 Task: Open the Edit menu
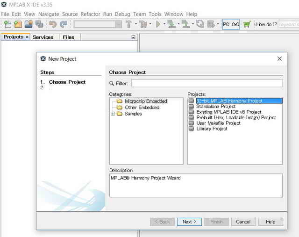tap(16, 14)
